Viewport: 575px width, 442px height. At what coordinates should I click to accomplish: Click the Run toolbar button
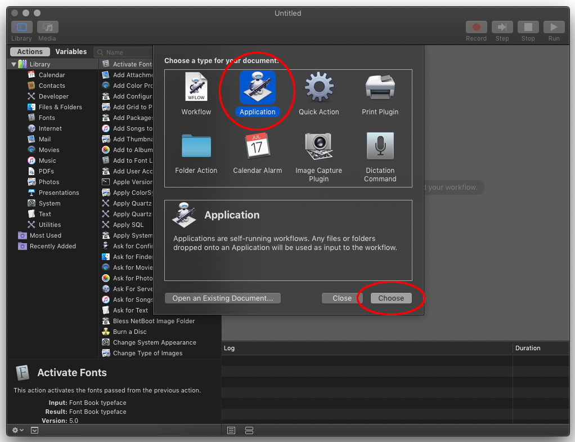pyautogui.click(x=554, y=27)
